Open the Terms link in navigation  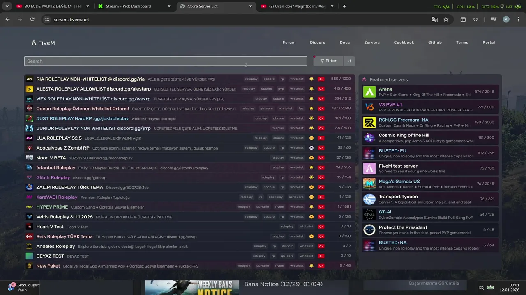(462, 43)
